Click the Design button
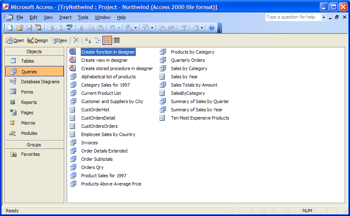This screenshot has height=216, width=350. pos(37,40)
